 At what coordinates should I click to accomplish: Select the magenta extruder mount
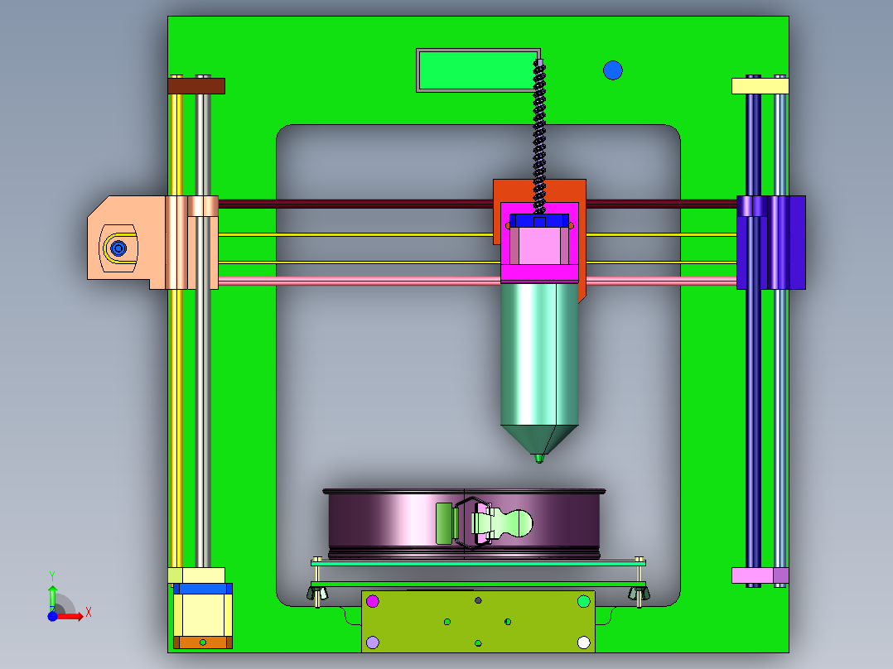539,273
